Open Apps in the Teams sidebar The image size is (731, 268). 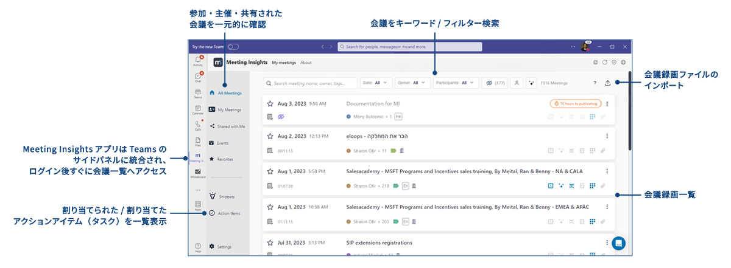tap(198, 206)
